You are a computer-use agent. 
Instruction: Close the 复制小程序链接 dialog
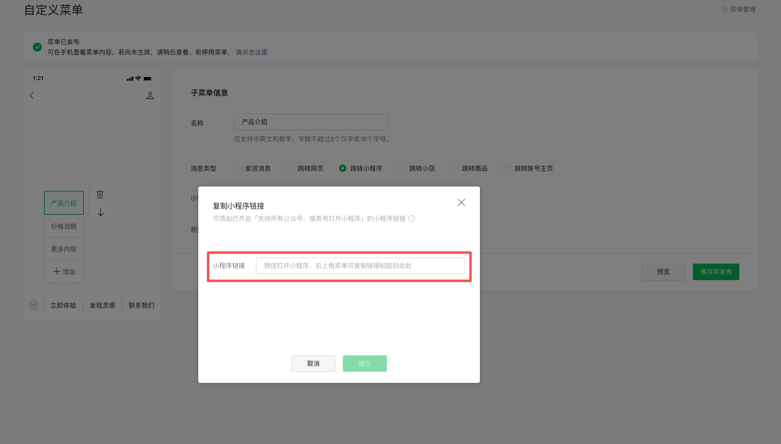click(x=461, y=202)
